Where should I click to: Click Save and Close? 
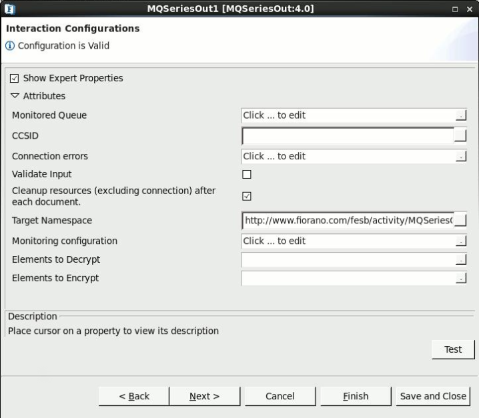433,396
